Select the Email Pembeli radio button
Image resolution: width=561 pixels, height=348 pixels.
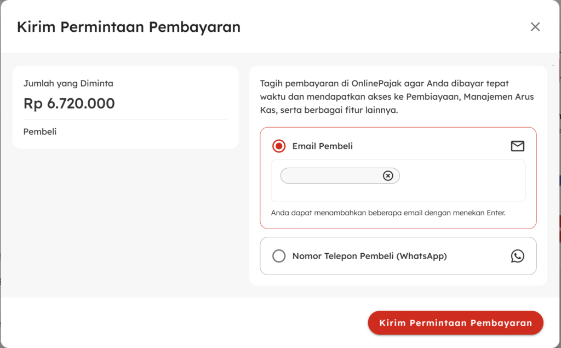coord(279,146)
